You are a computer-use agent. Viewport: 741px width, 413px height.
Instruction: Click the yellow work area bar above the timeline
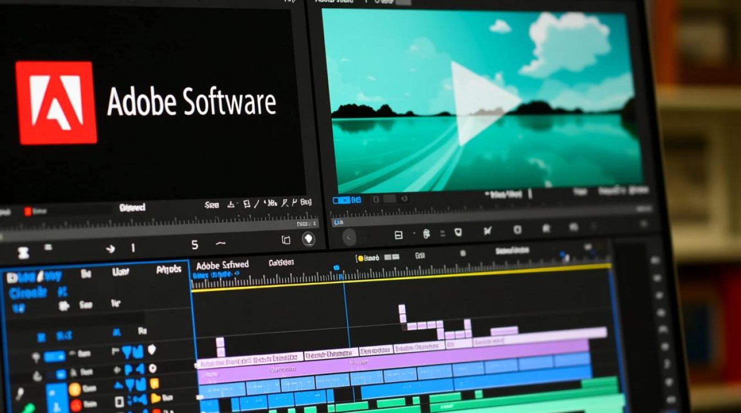401,279
